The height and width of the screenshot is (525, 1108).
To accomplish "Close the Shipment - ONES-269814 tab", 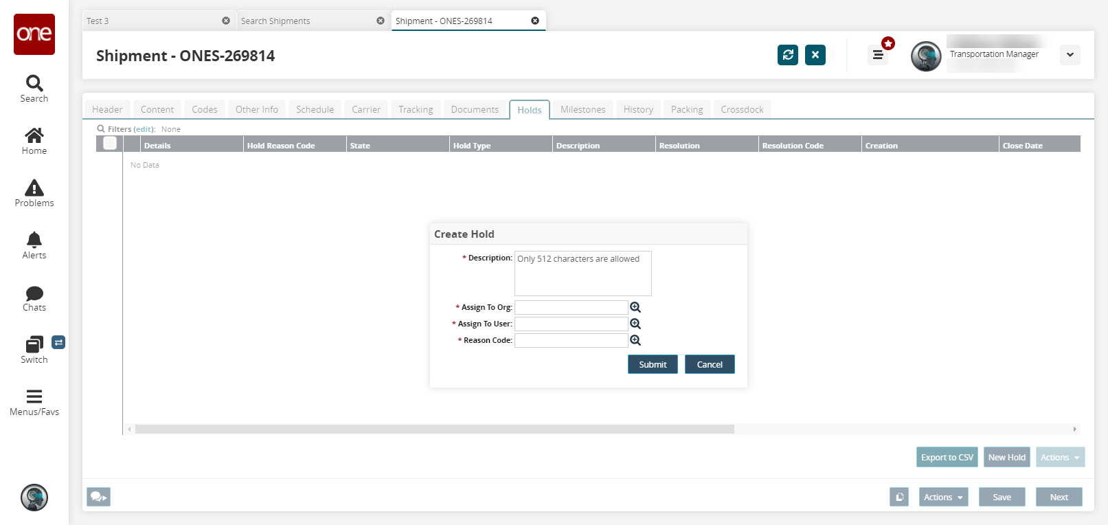I will click(x=535, y=21).
